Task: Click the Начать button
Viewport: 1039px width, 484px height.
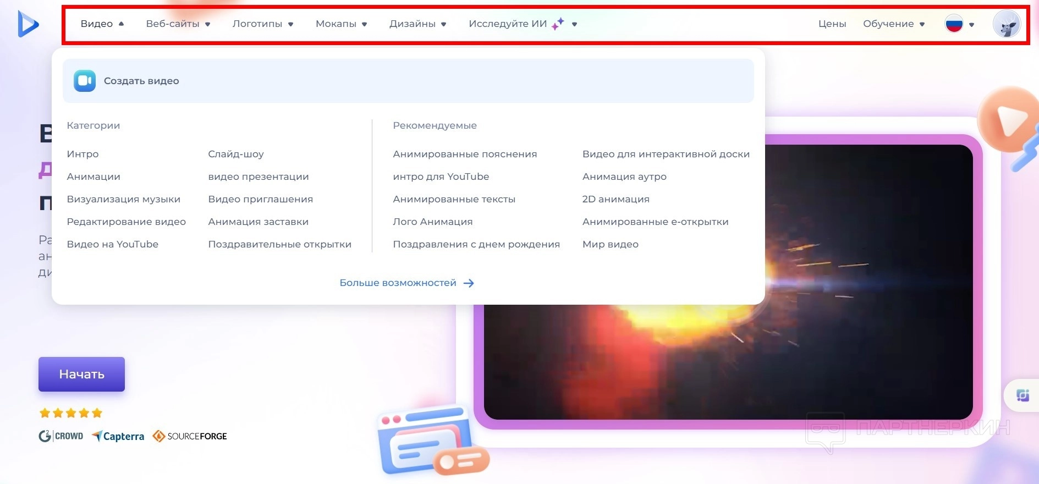Action: tap(81, 375)
